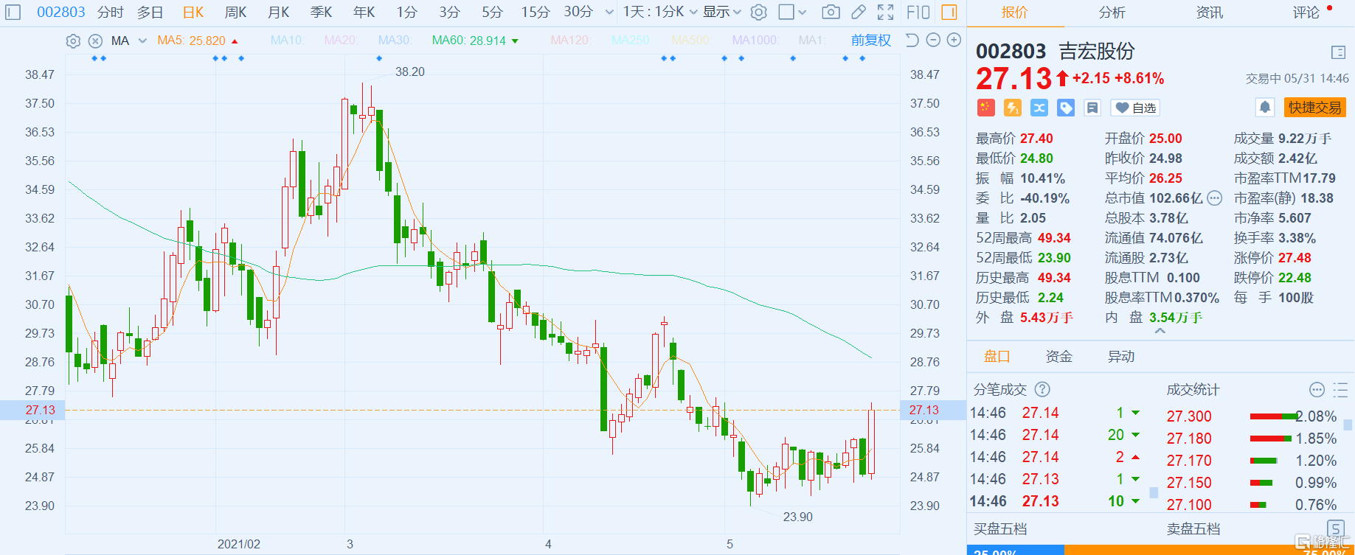
Task: Select the drawing pencil tool
Action: (x=859, y=12)
